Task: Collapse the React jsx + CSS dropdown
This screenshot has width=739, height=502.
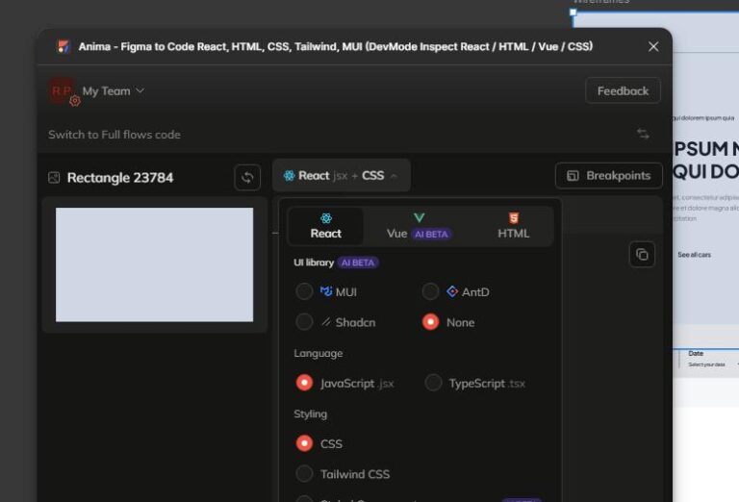Action: [342, 176]
